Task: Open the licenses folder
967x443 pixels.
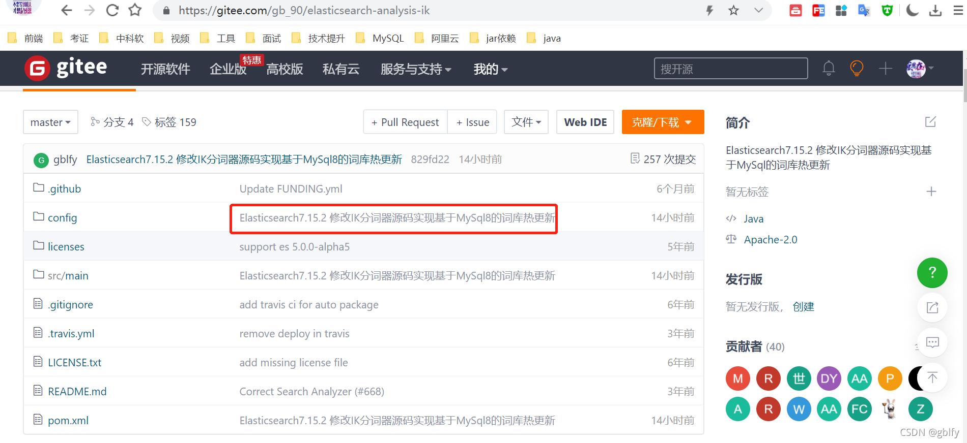Action: [66, 246]
